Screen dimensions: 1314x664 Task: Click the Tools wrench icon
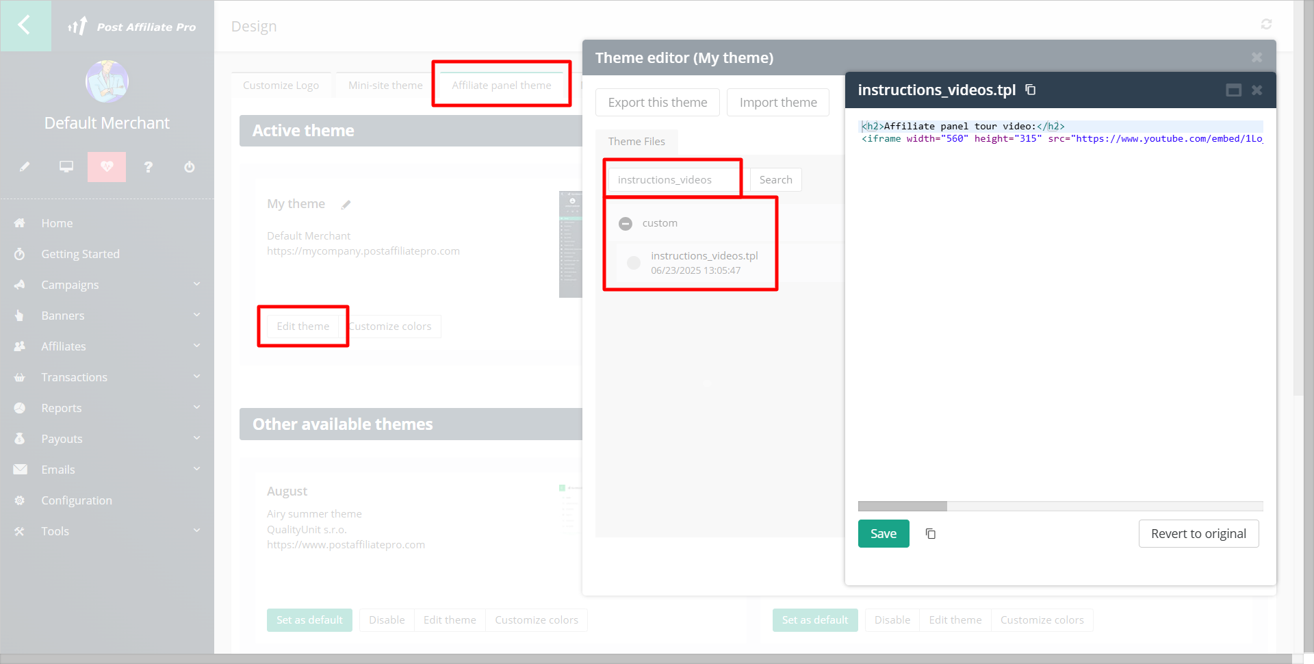(20, 531)
